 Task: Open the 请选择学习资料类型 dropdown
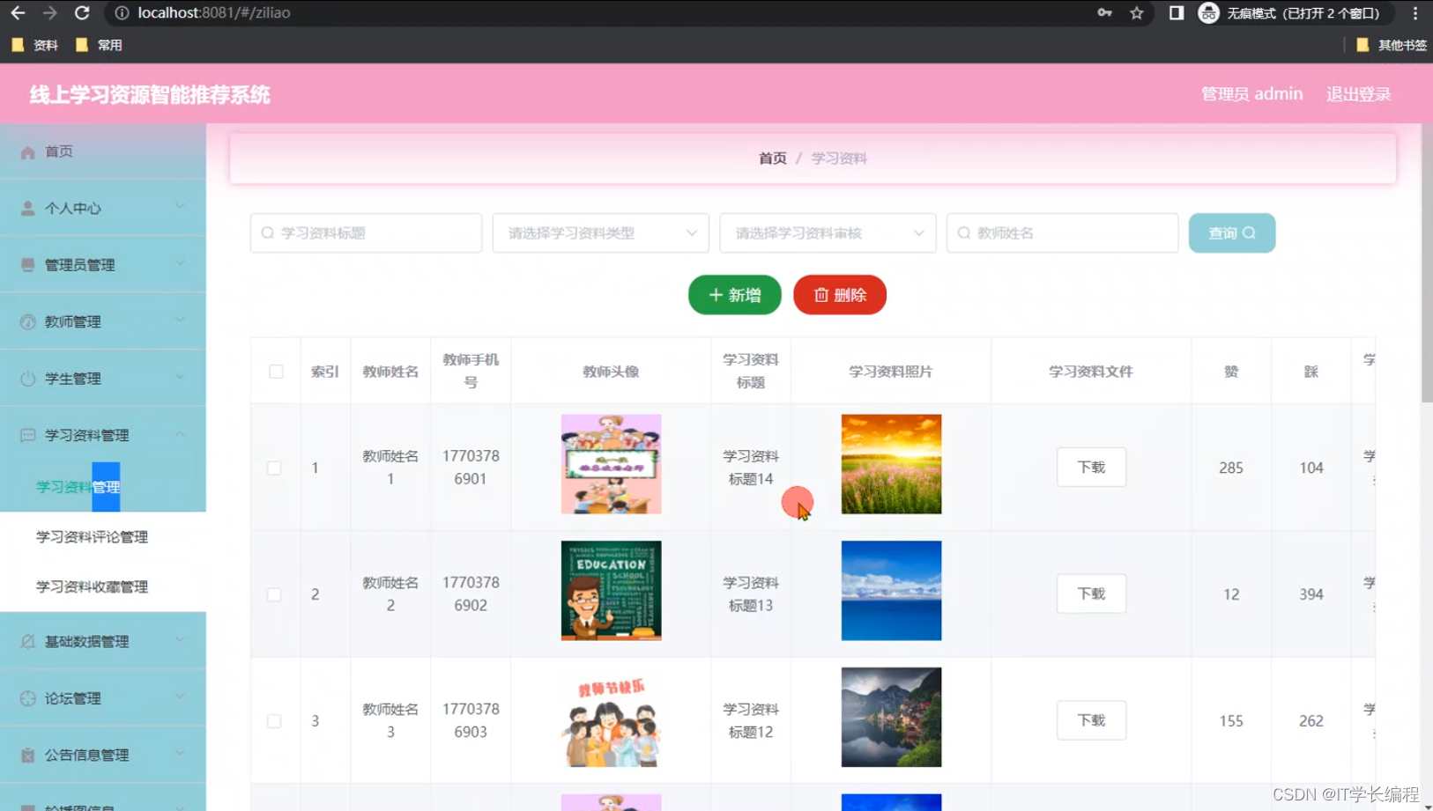pyautogui.click(x=600, y=232)
